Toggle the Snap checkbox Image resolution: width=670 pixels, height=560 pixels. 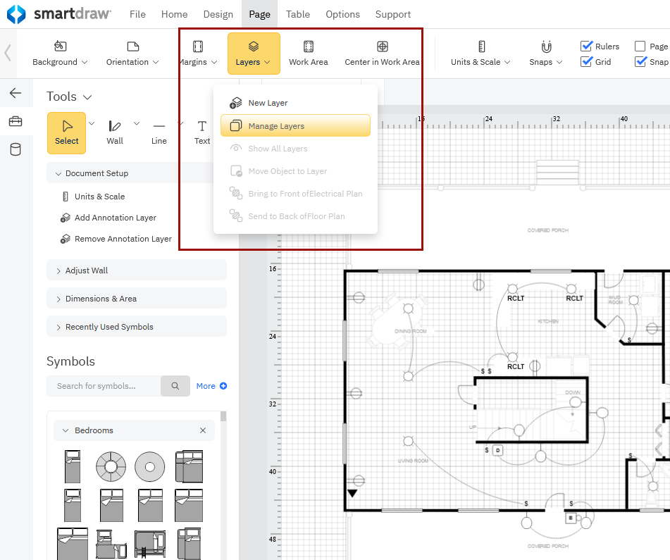click(640, 62)
